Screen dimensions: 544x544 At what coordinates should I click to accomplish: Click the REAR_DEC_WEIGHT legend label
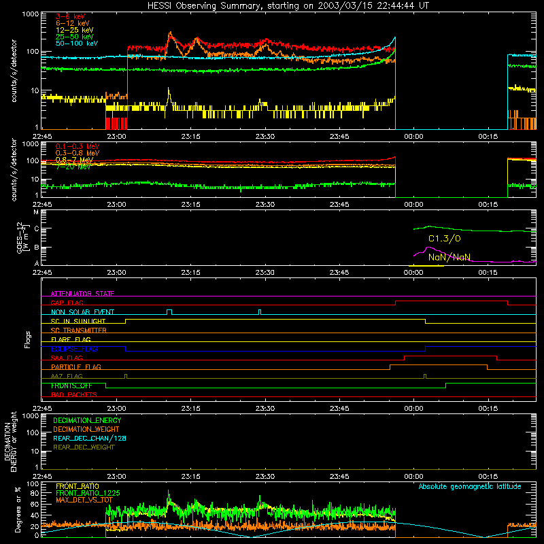pyautogui.click(x=84, y=447)
